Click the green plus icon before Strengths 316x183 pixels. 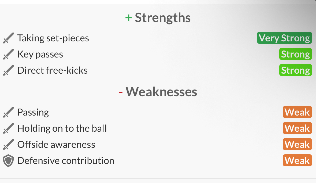129,18
